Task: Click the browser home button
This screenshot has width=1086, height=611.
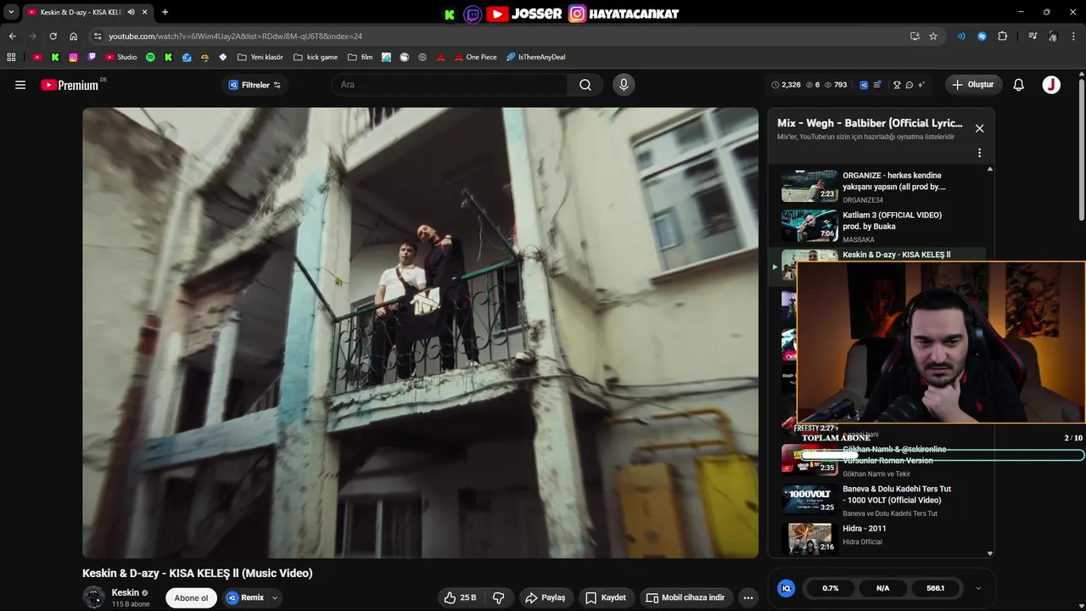Action: coord(73,36)
